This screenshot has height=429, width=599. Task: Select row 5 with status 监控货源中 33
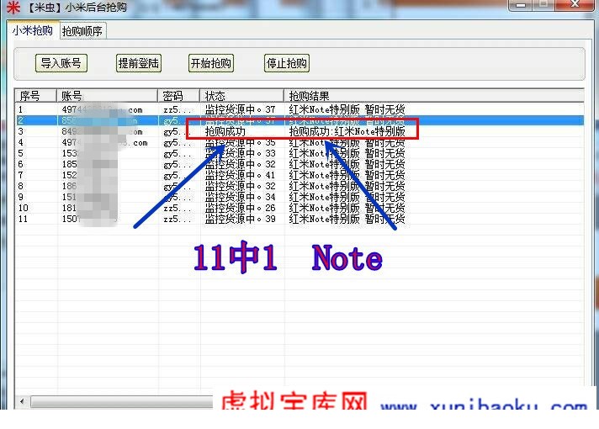[299, 154]
